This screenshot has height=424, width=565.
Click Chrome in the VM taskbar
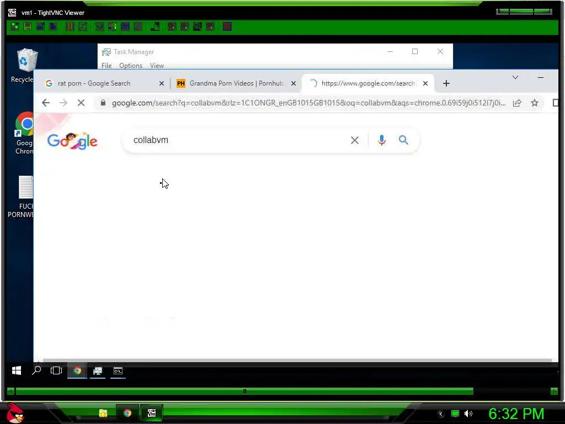click(77, 370)
